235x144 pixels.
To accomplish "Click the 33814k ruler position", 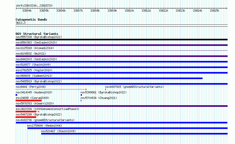I will click(x=198, y=11).
